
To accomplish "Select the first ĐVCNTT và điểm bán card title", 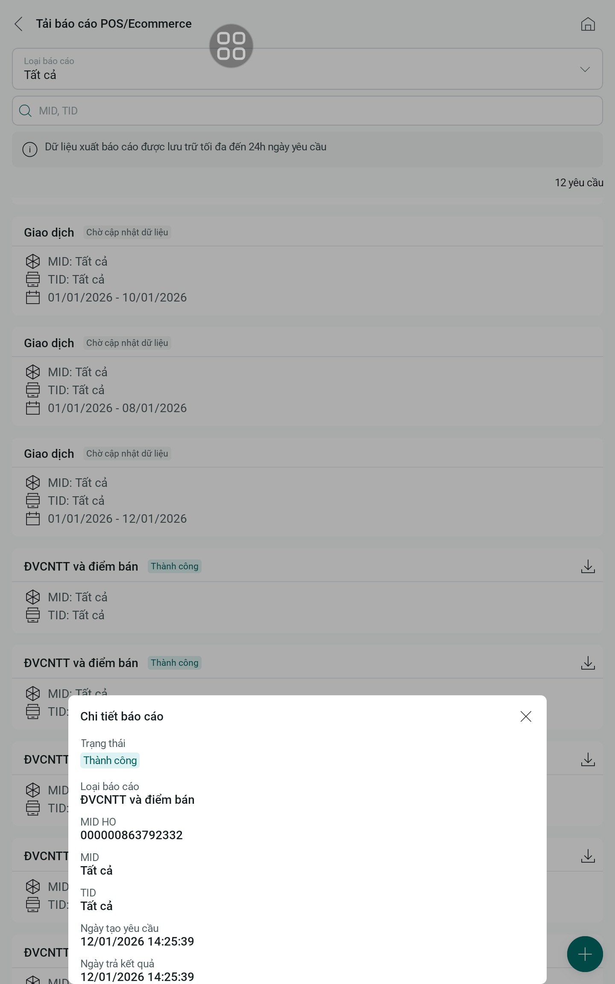I will (81, 566).
